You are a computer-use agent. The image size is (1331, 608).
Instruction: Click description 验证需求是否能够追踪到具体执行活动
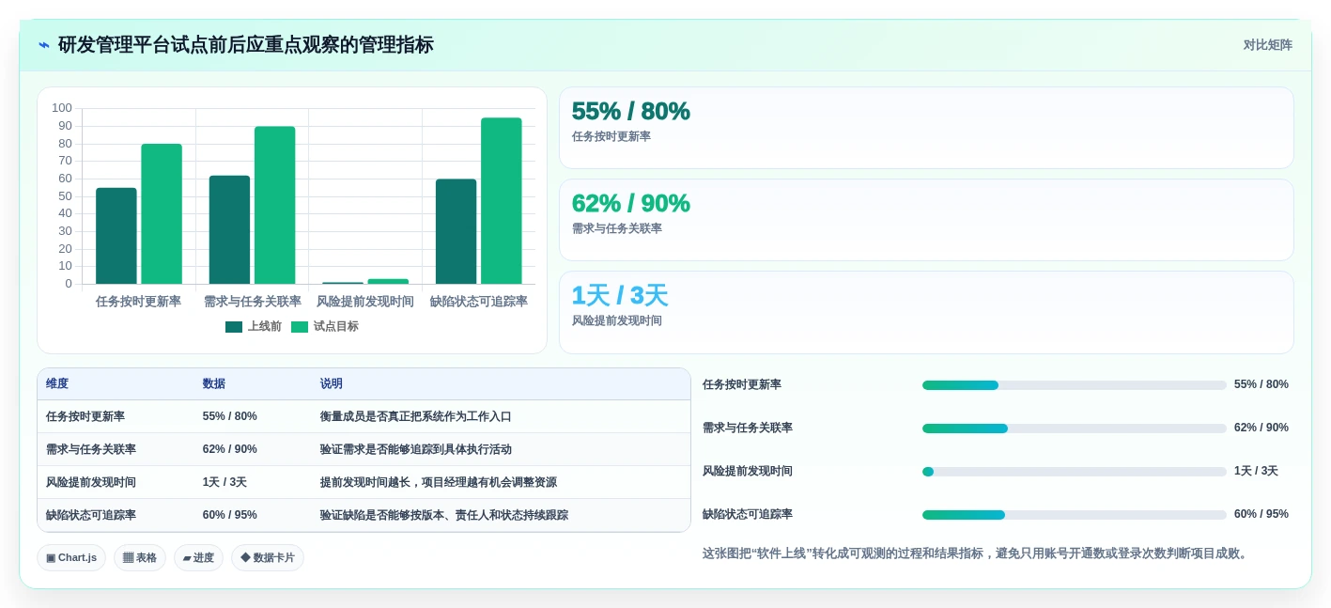[x=416, y=449]
